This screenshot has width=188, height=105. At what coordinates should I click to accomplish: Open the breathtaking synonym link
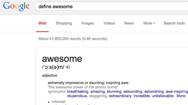pos(78,91)
